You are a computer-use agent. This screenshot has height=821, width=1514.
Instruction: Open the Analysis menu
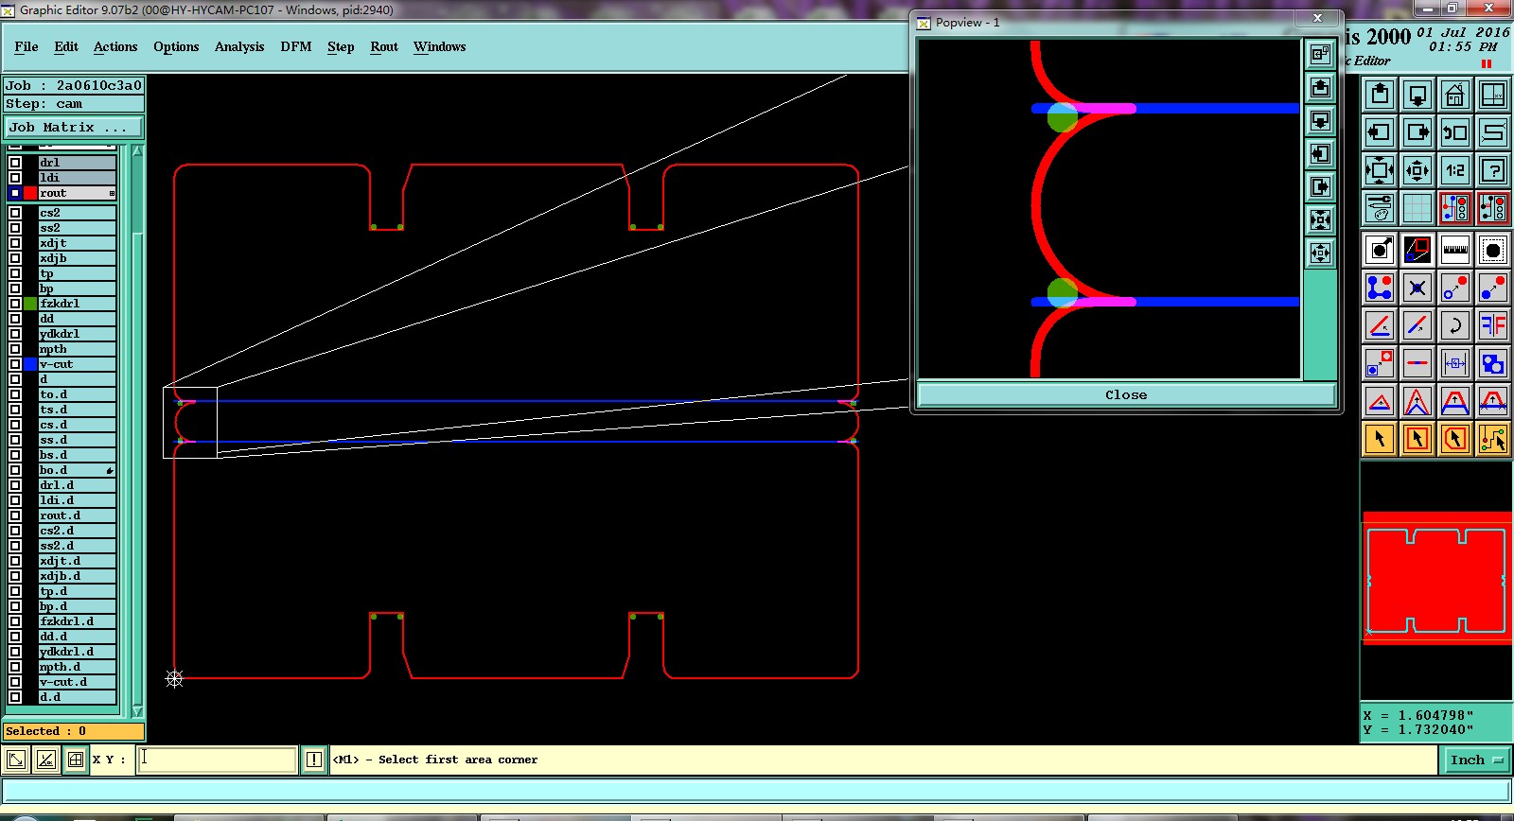tap(239, 46)
